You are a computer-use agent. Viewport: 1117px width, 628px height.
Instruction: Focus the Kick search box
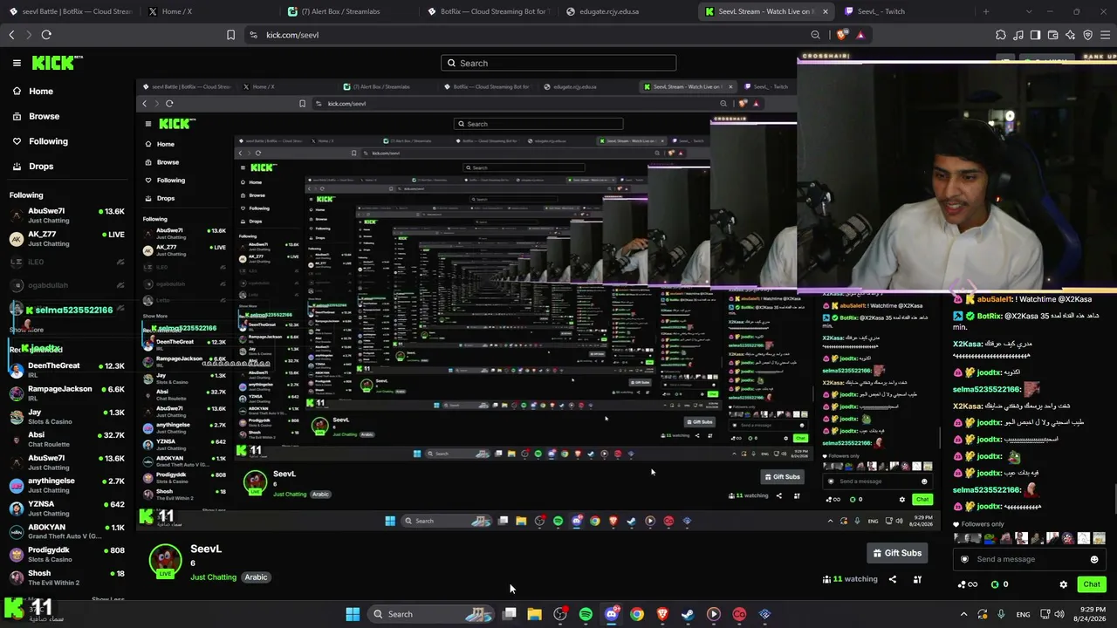coord(558,63)
